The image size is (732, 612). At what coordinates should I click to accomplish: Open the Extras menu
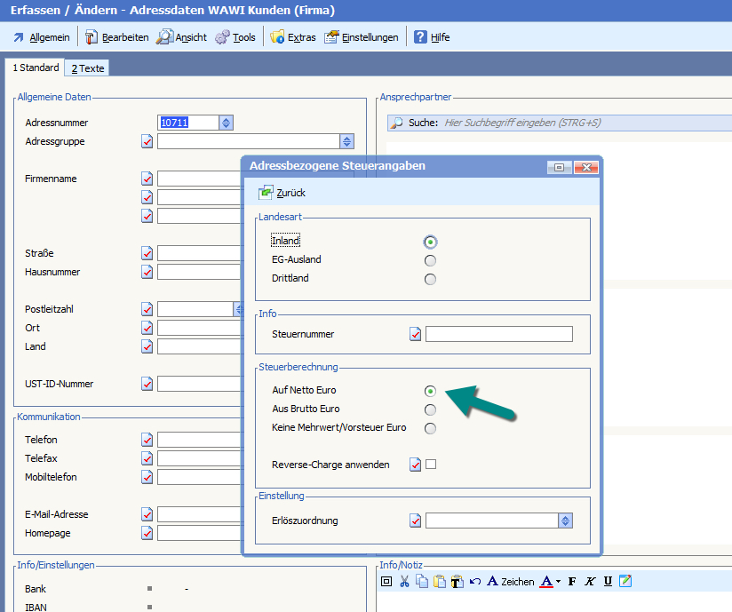(293, 37)
